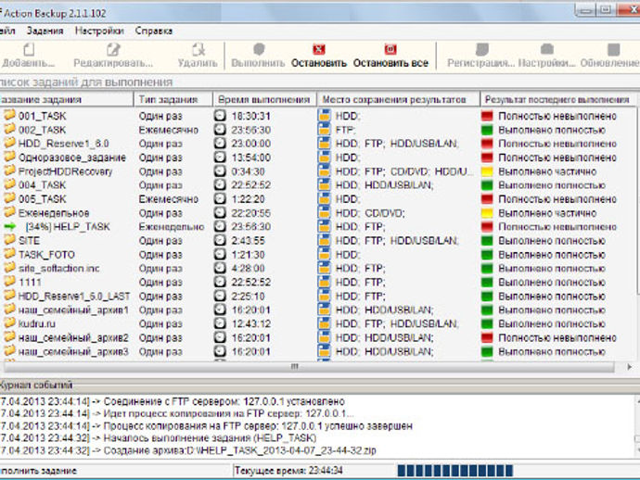Image resolution: width=640 pixels, height=480 pixels.
Task: Click the red status icon of 001_TASK
Action: click(x=487, y=116)
